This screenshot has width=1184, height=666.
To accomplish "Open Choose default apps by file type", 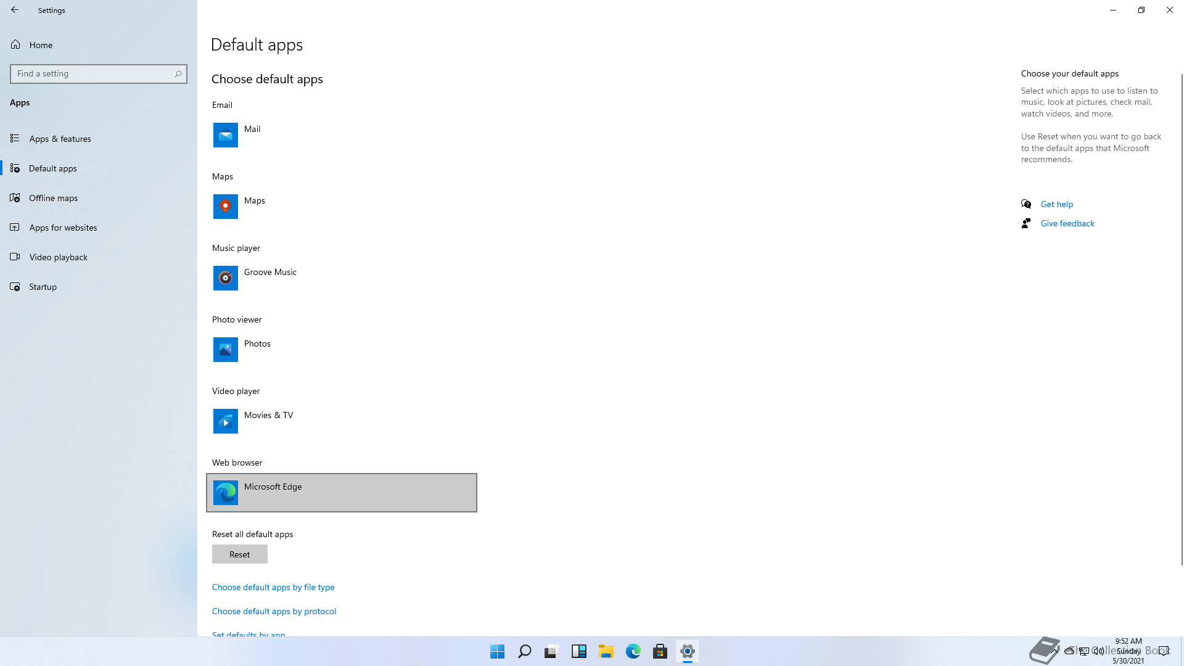I will [273, 587].
